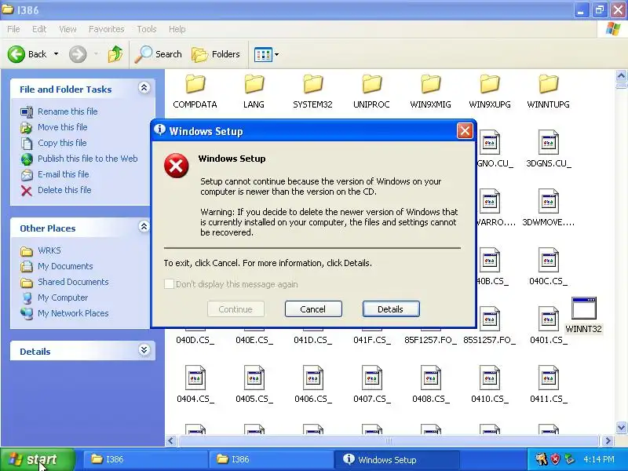Click Cancel in Windows Setup dialog
628x471 pixels.
(313, 309)
